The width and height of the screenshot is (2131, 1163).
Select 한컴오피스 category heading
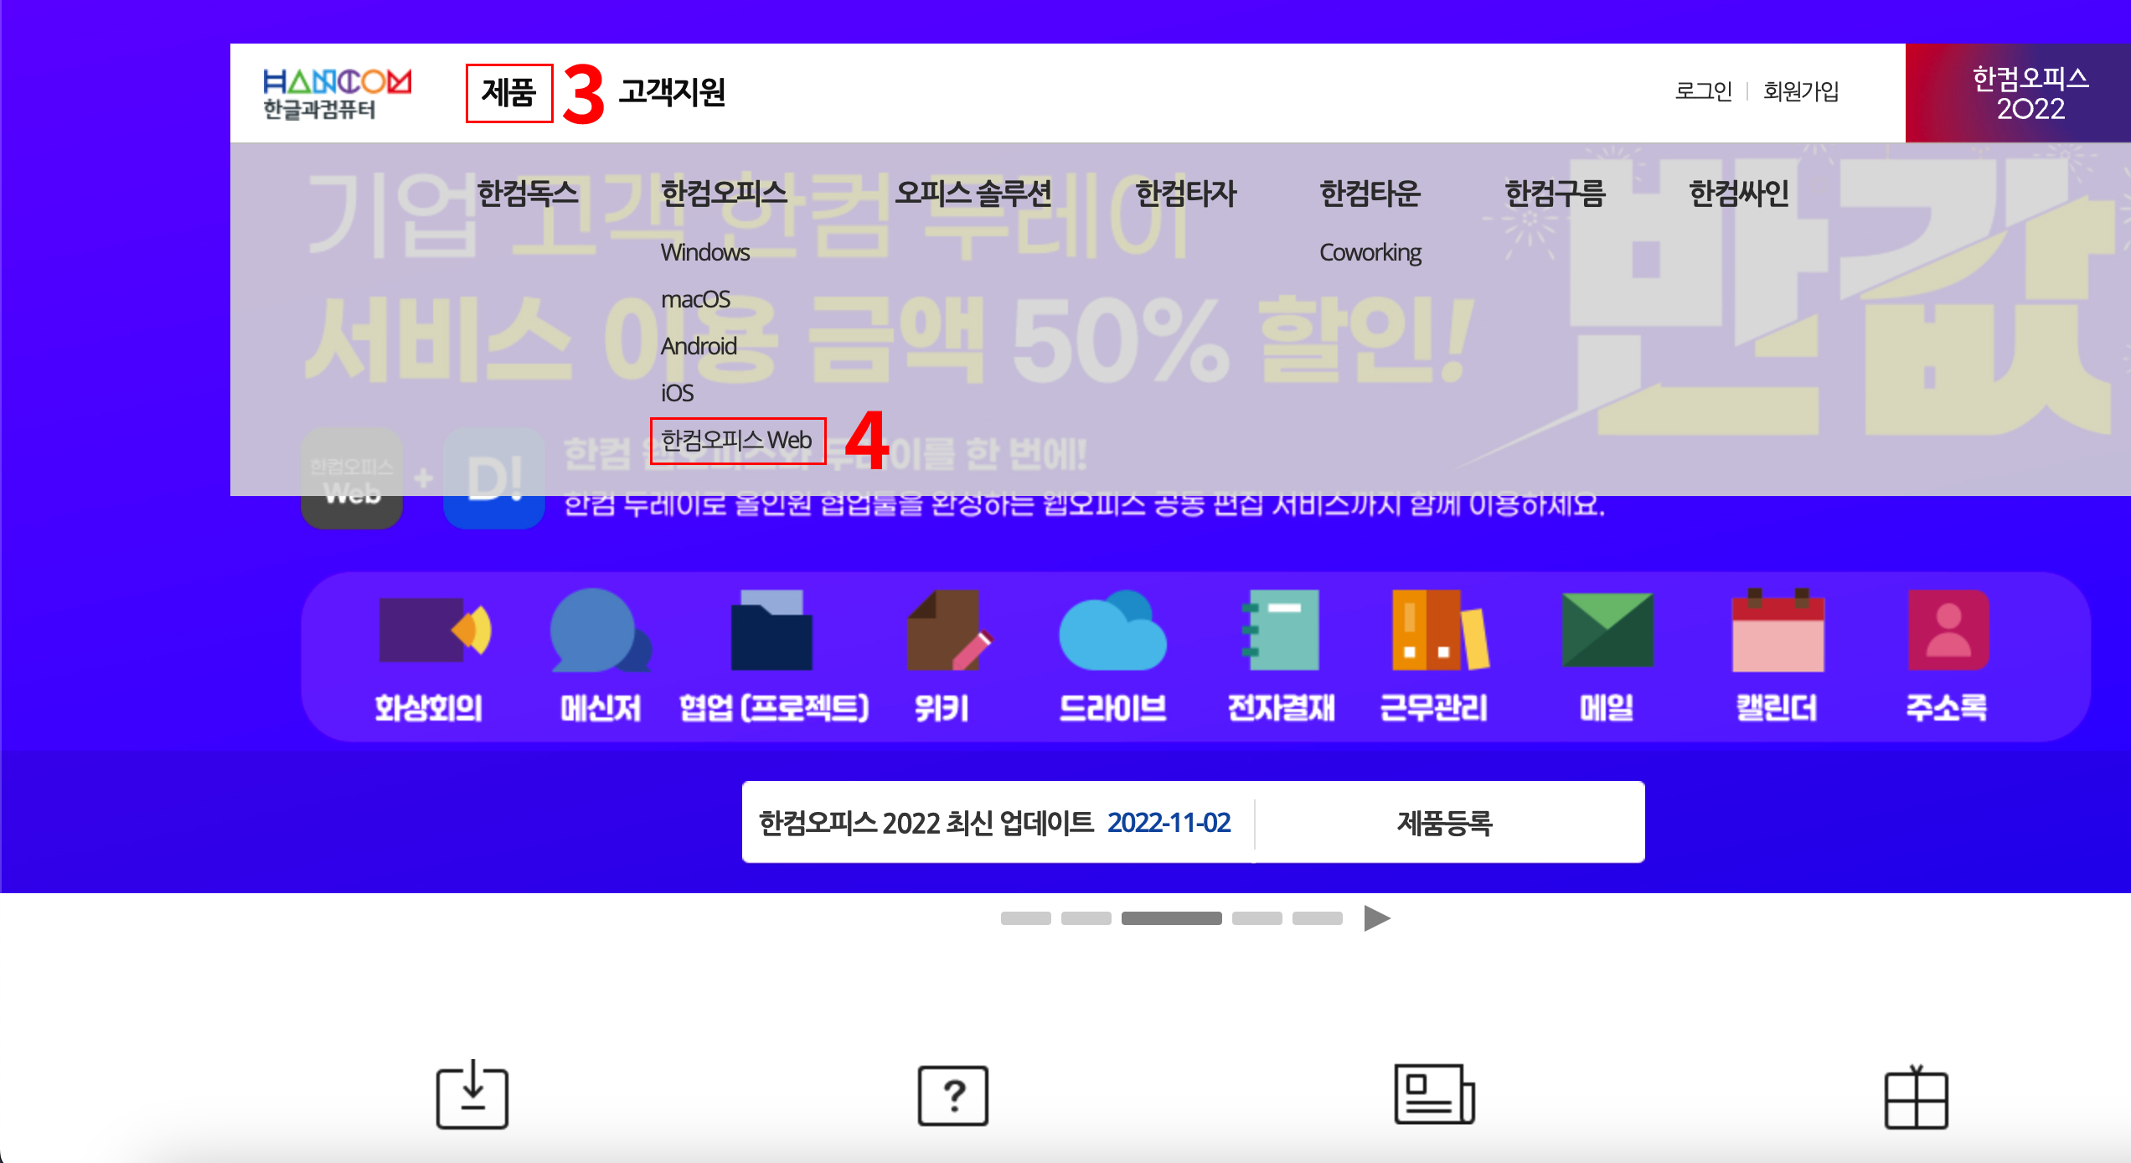pos(725,194)
